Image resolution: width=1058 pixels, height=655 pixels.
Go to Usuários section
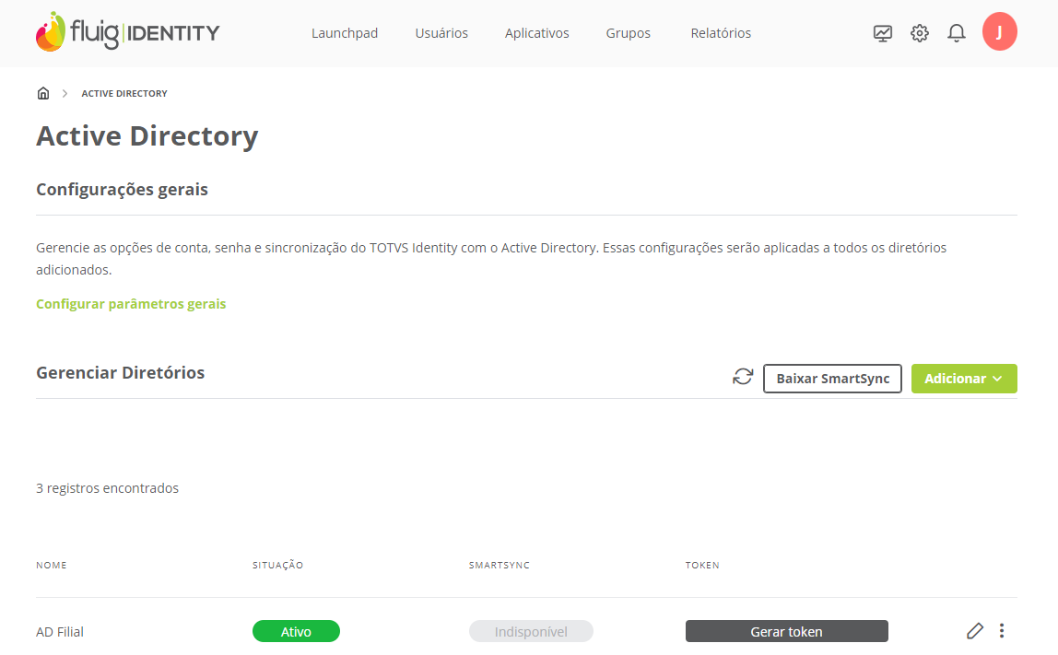[441, 33]
